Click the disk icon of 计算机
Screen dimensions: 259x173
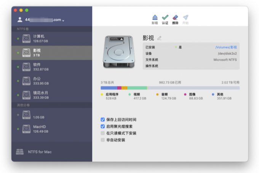coord(26,38)
